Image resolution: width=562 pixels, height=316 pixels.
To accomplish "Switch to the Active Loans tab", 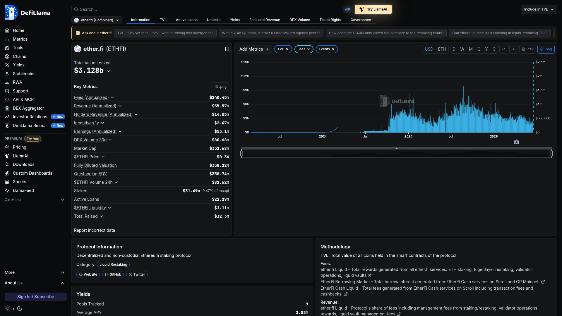I will [x=186, y=20].
